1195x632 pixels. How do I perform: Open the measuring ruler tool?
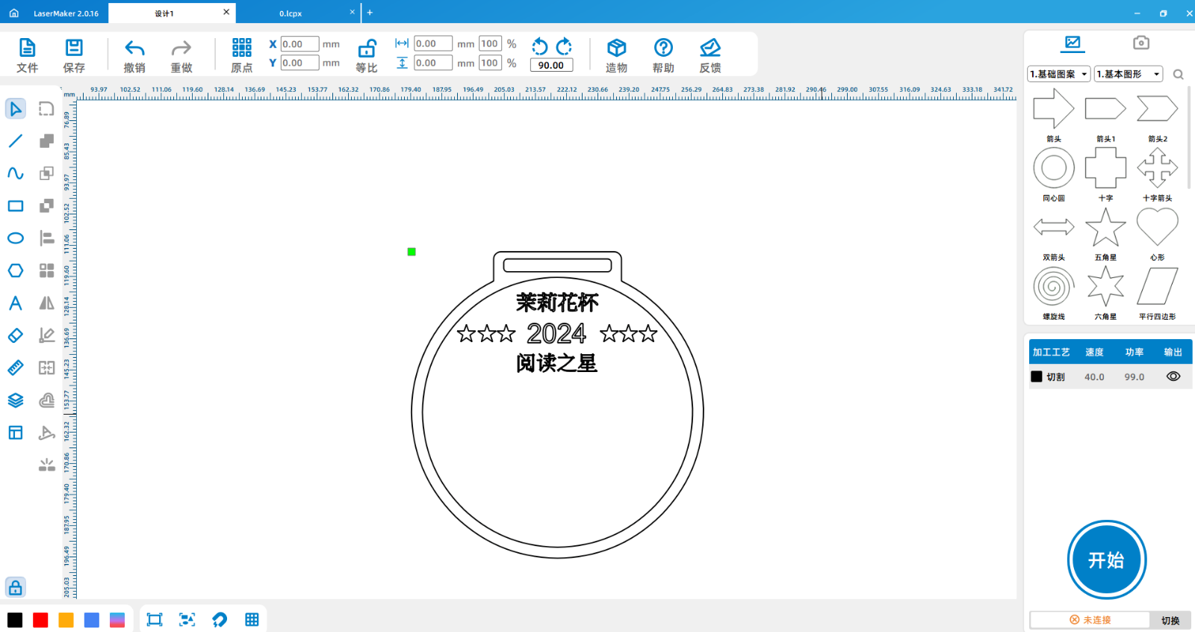coord(16,368)
